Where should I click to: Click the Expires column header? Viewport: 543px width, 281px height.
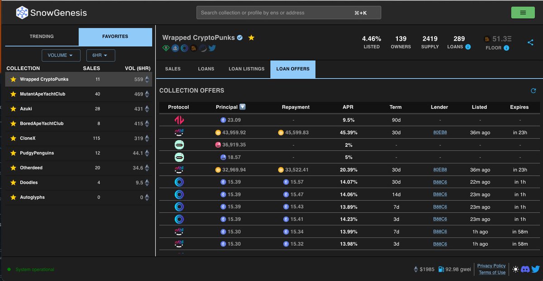[519, 107]
